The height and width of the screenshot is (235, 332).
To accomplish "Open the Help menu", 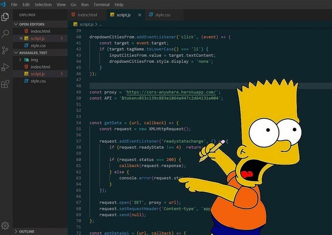I will tap(119, 4).
